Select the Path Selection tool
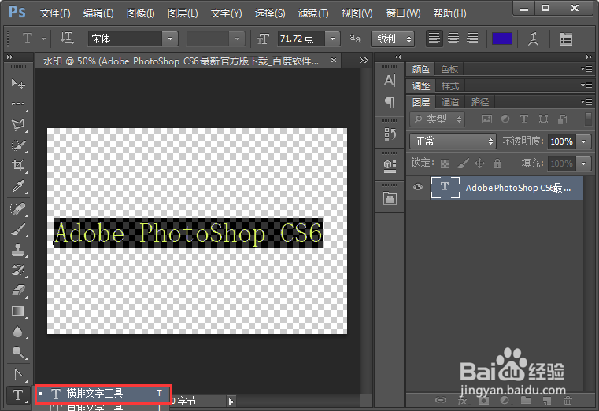The height and width of the screenshot is (411, 599). click(x=18, y=374)
